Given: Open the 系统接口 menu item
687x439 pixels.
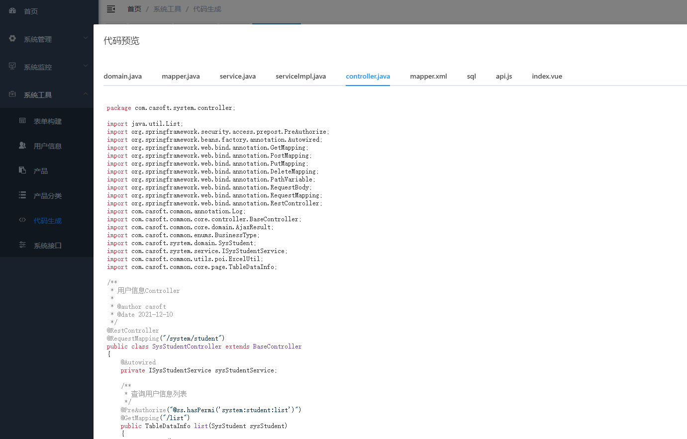Looking at the screenshot, I should pyautogui.click(x=47, y=246).
